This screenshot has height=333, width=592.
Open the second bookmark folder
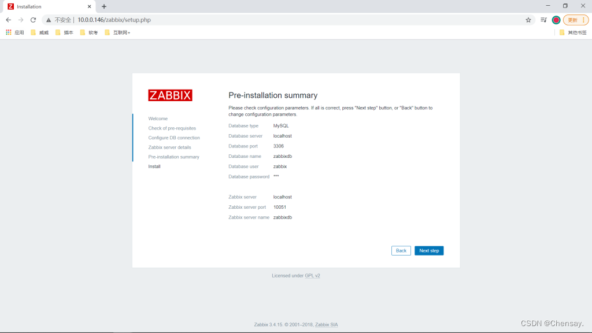[65, 32]
